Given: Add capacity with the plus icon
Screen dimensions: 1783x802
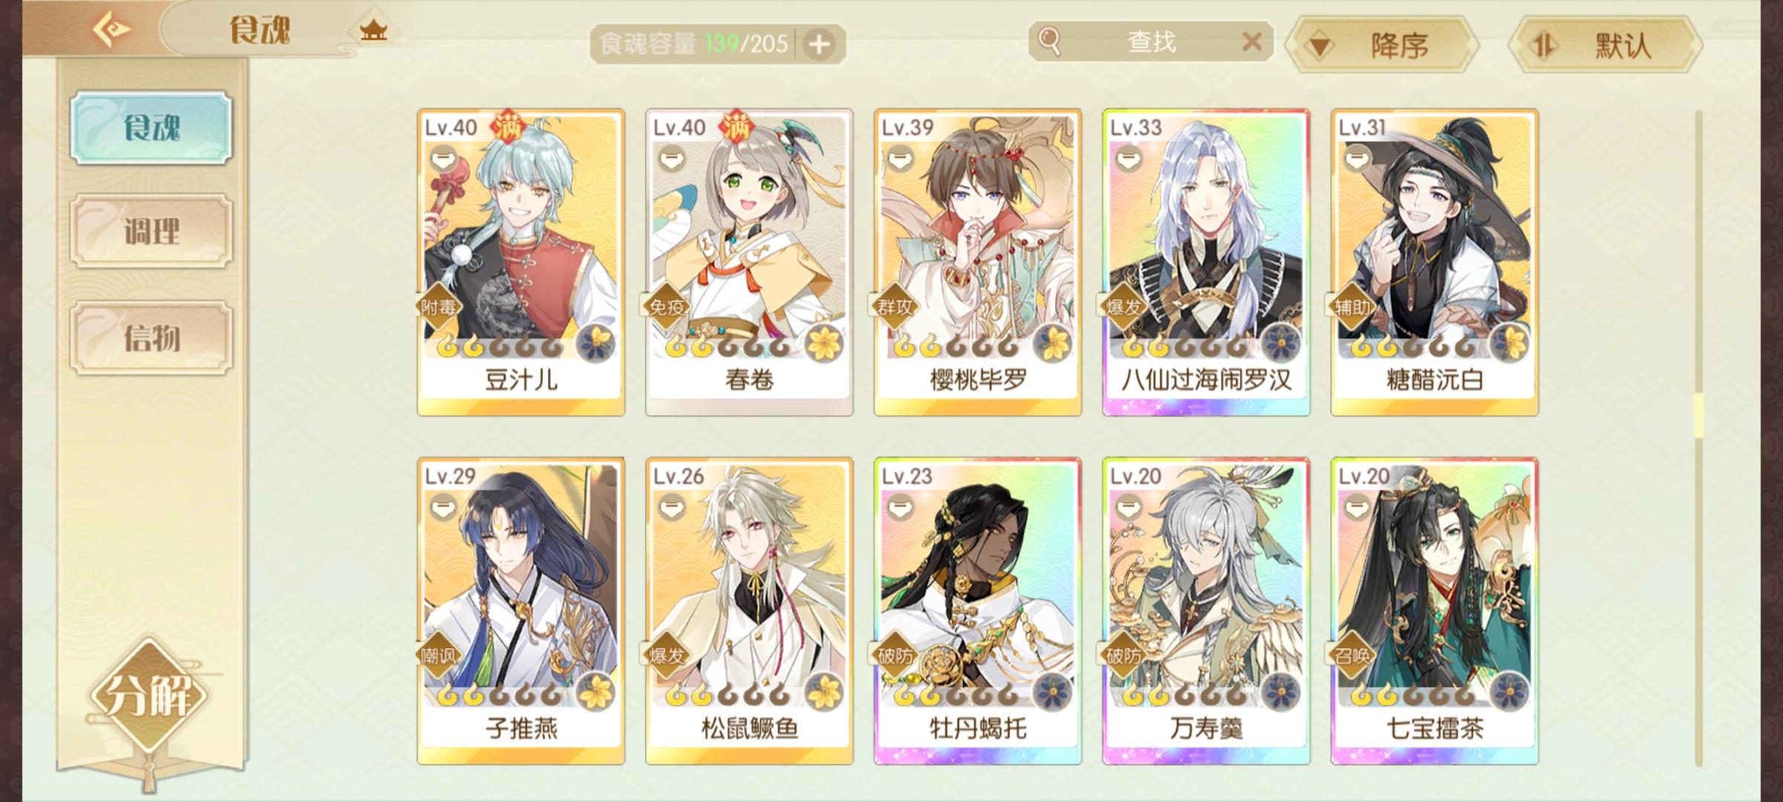Looking at the screenshot, I should click(x=819, y=45).
